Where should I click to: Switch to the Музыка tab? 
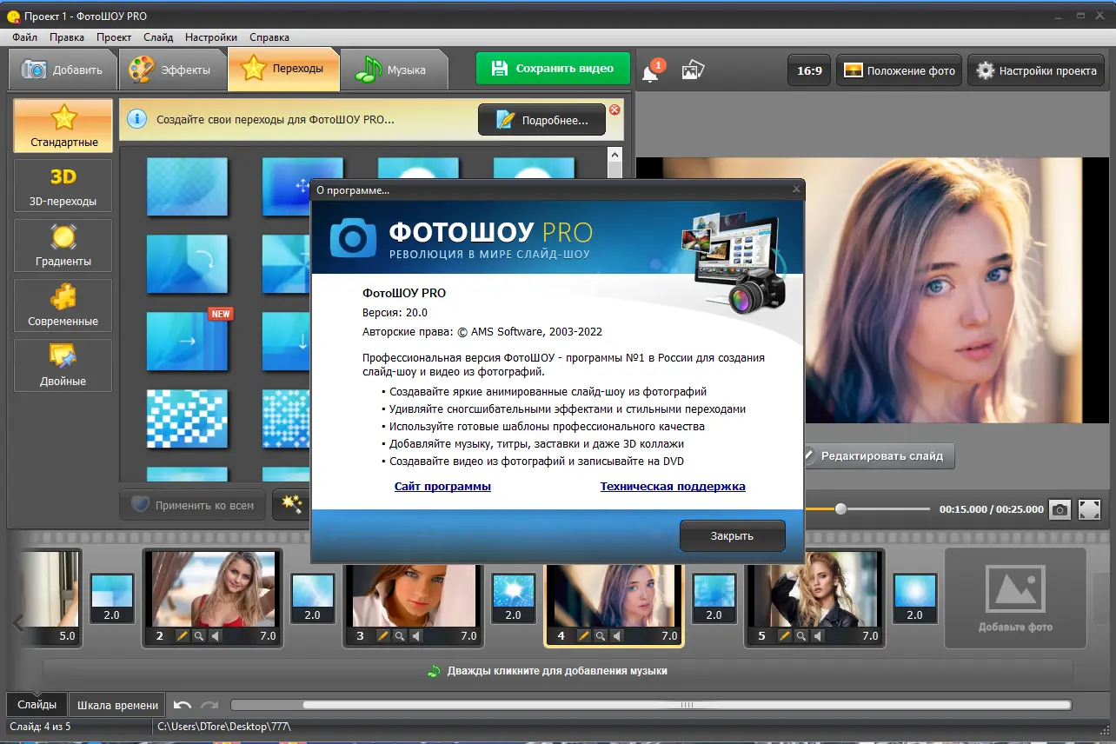(x=394, y=70)
